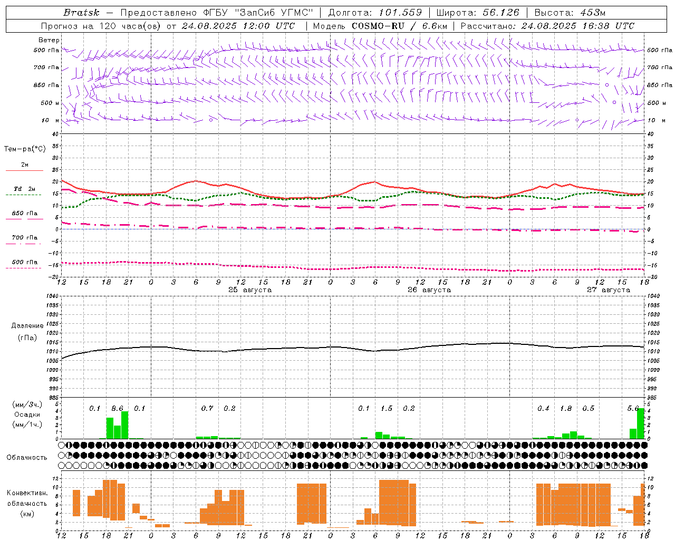
Task: Click the '500 гПа' temperature legend entry
Action: tap(24, 262)
